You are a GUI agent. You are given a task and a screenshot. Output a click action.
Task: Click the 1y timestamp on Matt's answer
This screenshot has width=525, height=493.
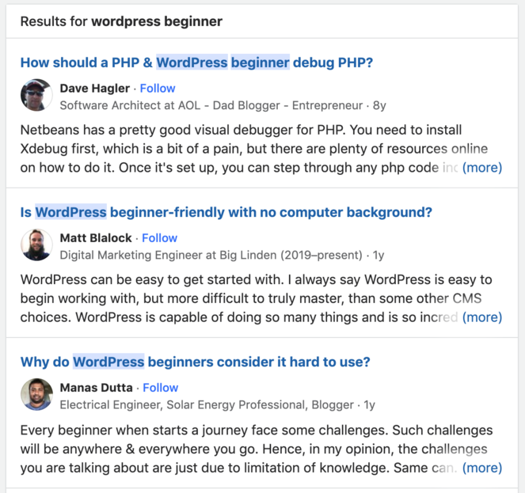tap(379, 255)
